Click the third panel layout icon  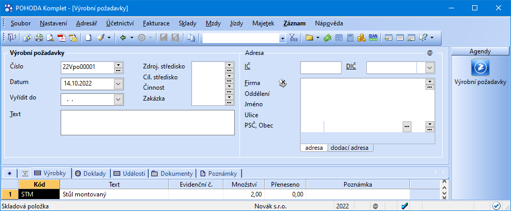click(x=411, y=38)
